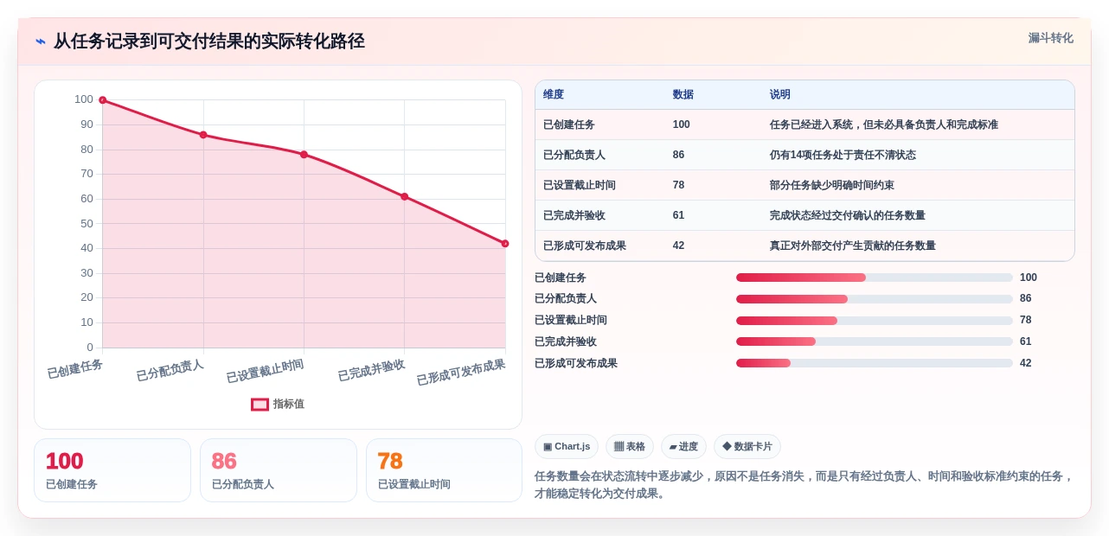Click the x-axis label 已完成并验收

pyautogui.click(x=371, y=370)
